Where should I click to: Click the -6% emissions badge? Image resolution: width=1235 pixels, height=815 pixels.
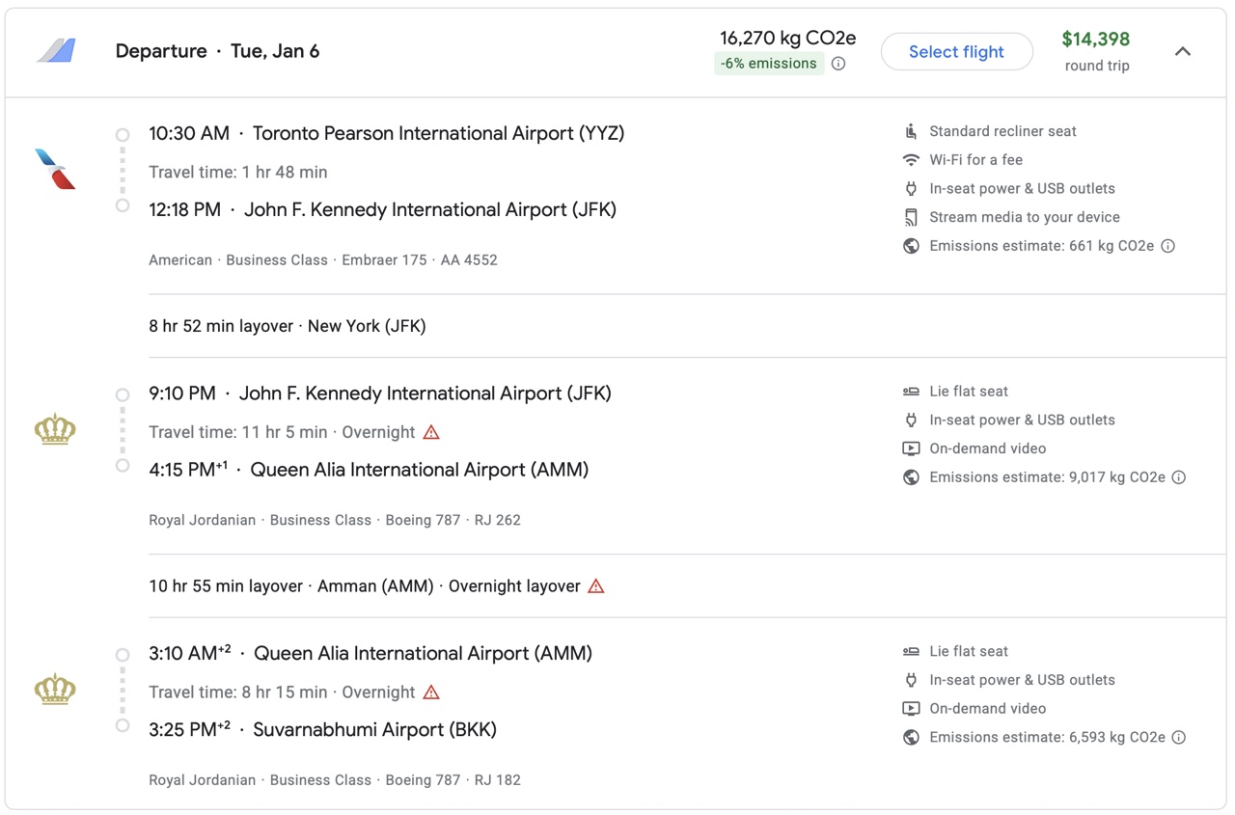(x=768, y=64)
